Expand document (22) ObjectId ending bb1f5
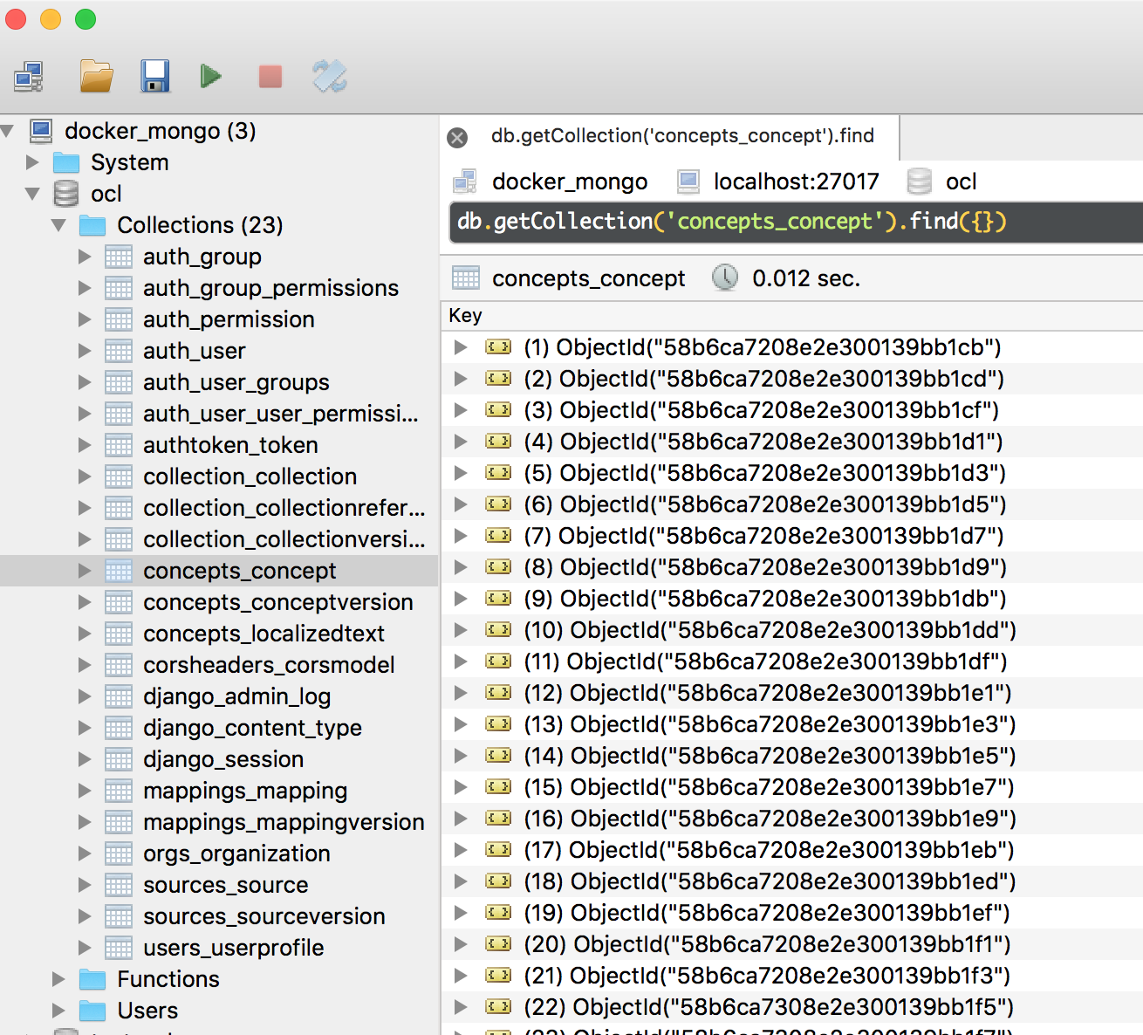This screenshot has height=1035, width=1143. point(460,1007)
